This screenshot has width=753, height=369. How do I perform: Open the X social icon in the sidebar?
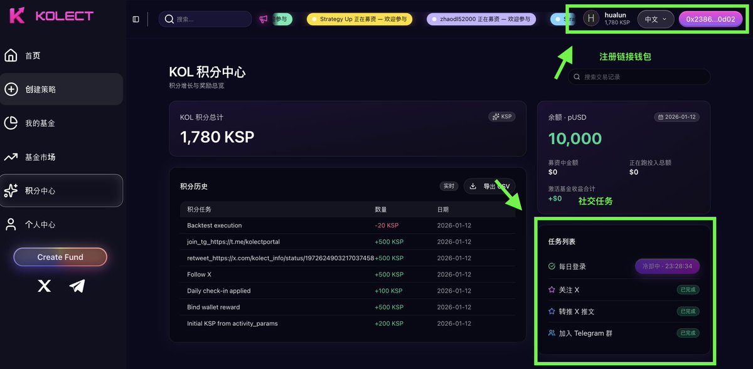pos(44,286)
